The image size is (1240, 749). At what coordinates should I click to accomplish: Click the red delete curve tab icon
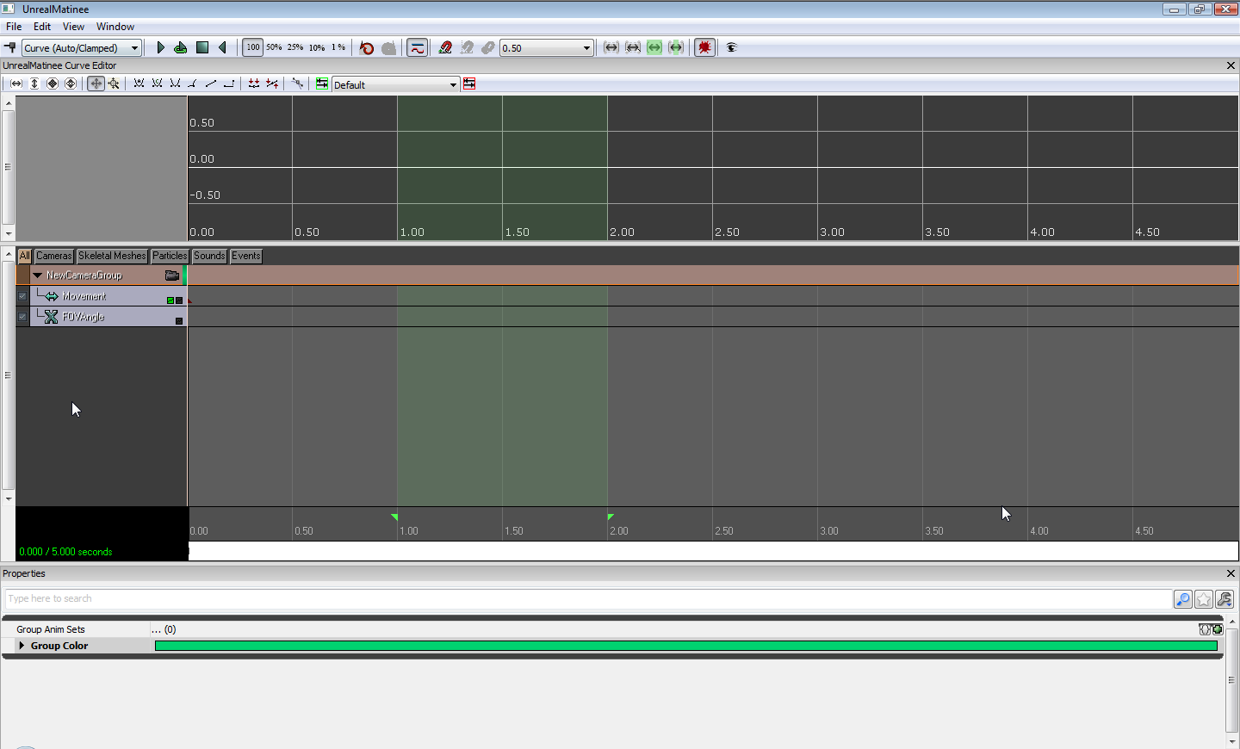(x=469, y=84)
